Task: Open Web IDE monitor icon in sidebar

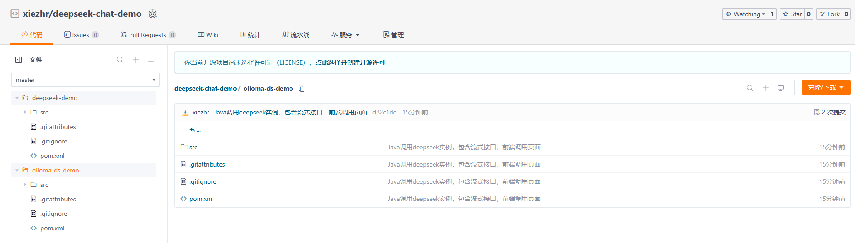Action: click(151, 60)
